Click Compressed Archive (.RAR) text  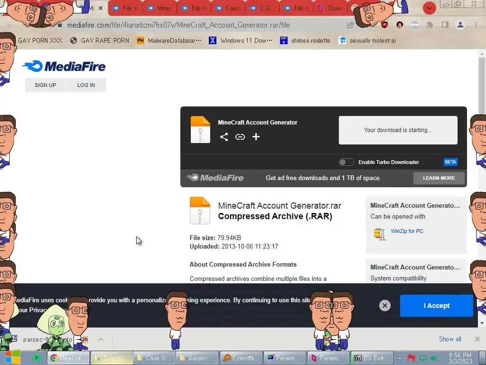tap(275, 216)
